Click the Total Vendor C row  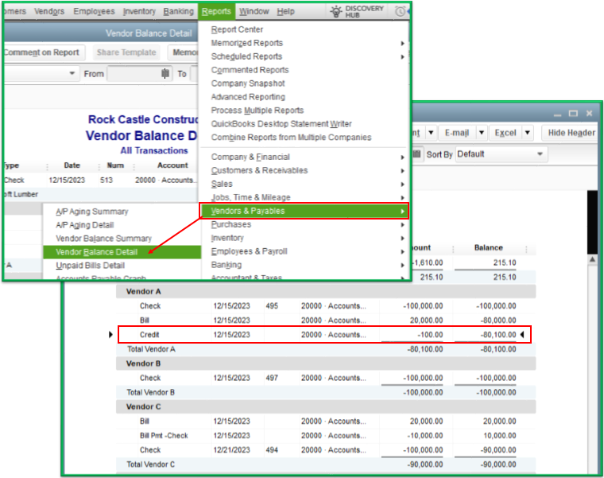[x=326, y=464]
